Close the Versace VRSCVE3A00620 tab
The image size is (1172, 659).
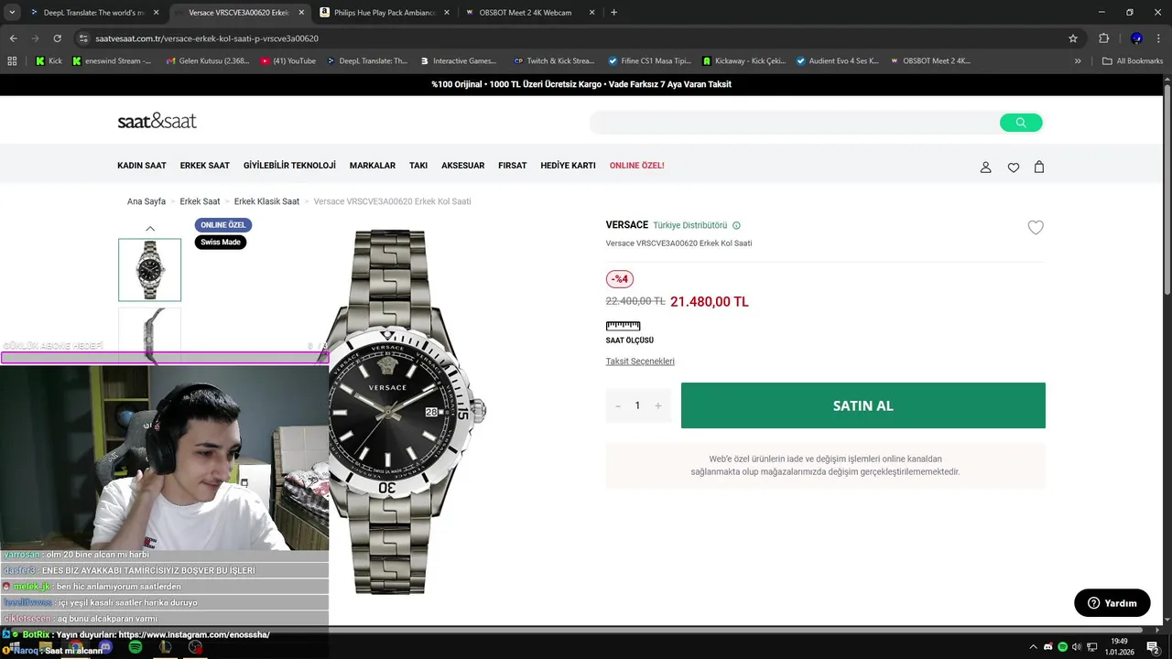(301, 13)
